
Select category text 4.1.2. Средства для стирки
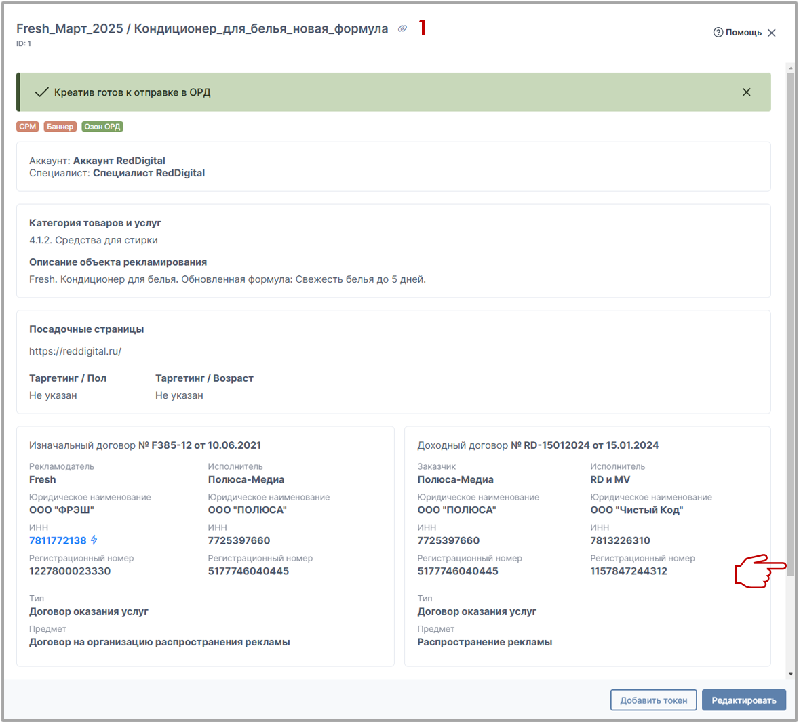[94, 240]
